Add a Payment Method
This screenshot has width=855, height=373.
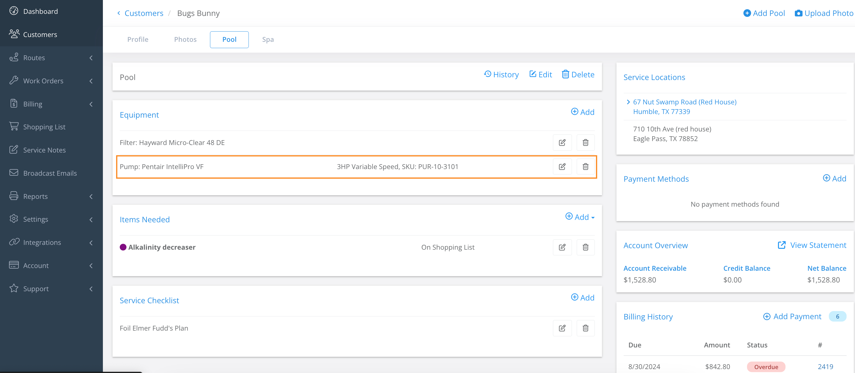tap(835, 179)
